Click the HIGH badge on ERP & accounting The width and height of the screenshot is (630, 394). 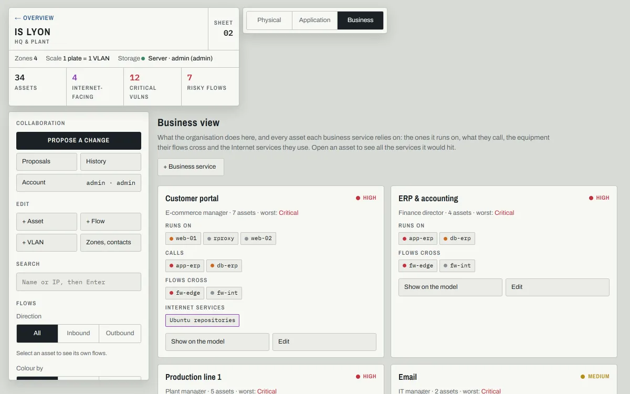(600, 198)
